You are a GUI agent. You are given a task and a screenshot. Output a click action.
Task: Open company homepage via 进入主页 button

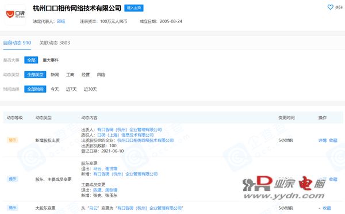coord(134,8)
